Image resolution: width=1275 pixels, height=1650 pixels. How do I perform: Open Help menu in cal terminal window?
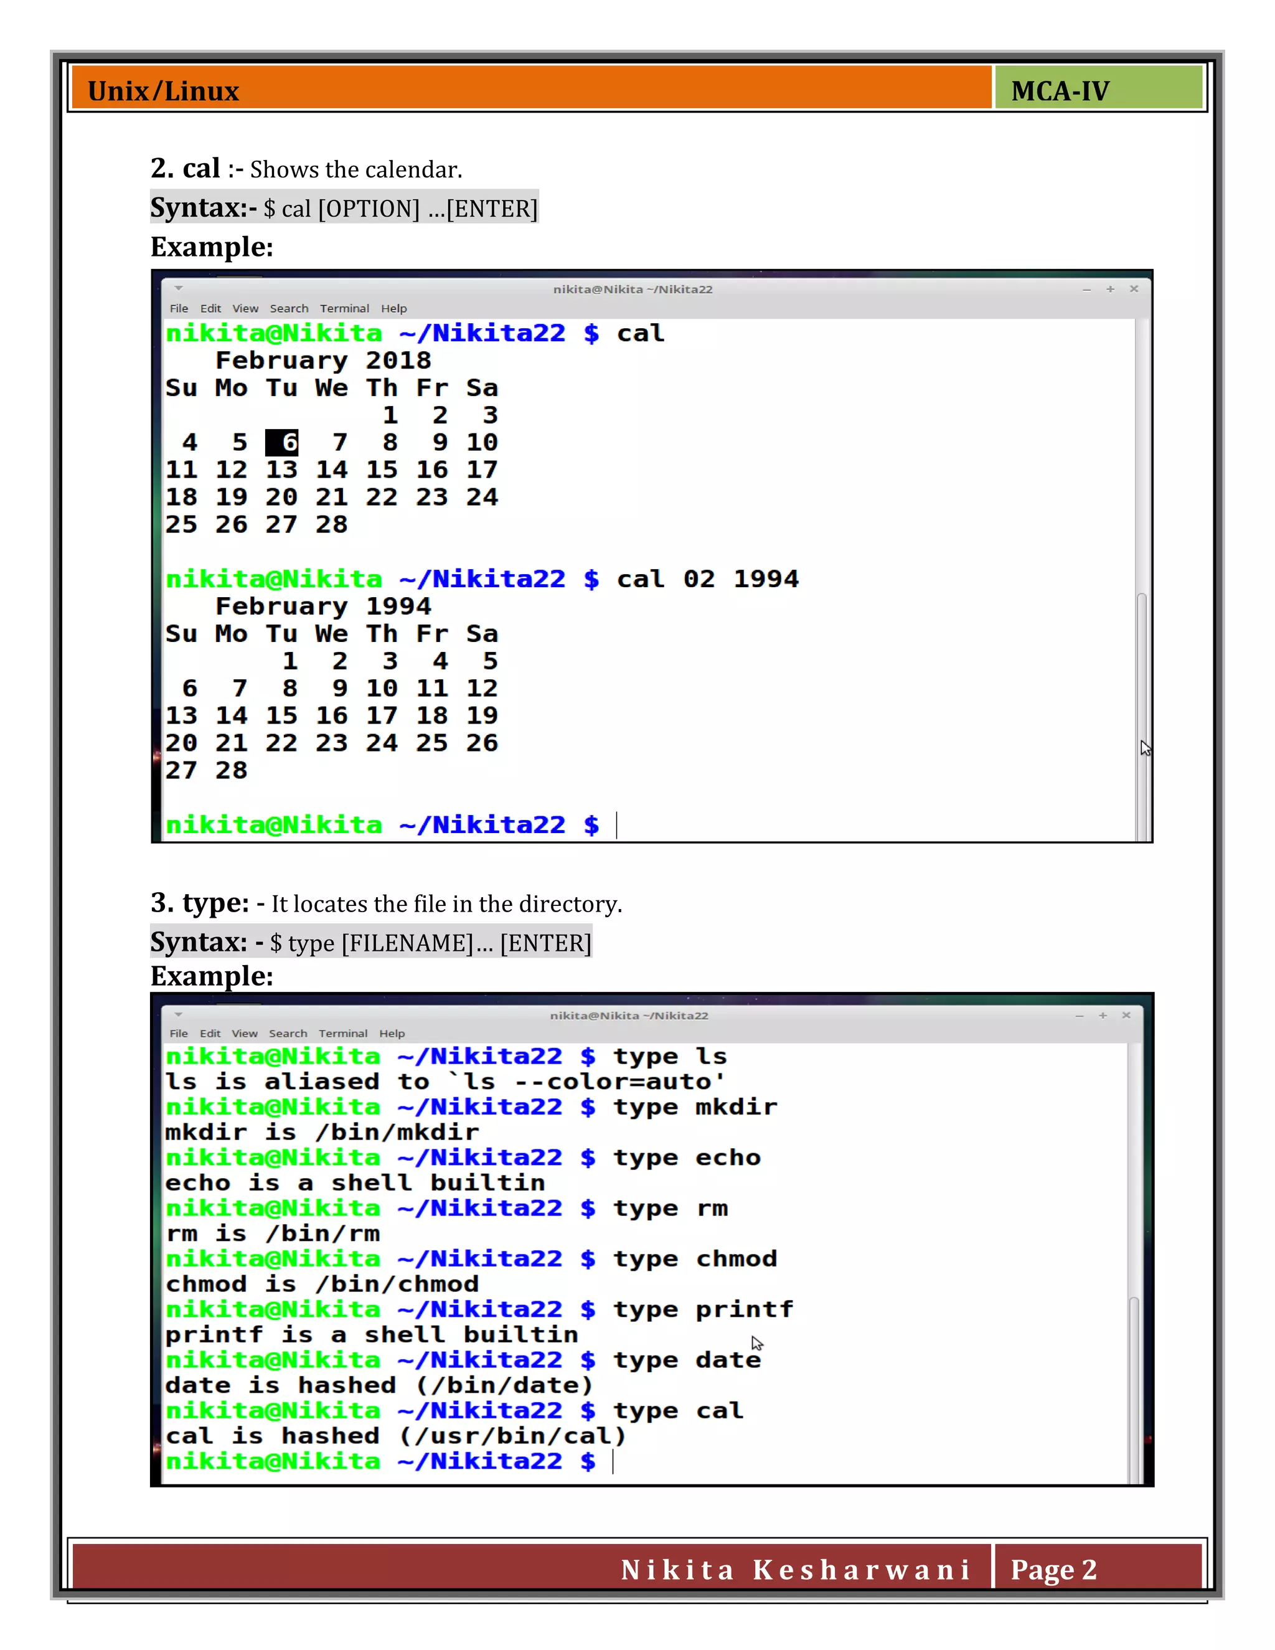pos(393,308)
